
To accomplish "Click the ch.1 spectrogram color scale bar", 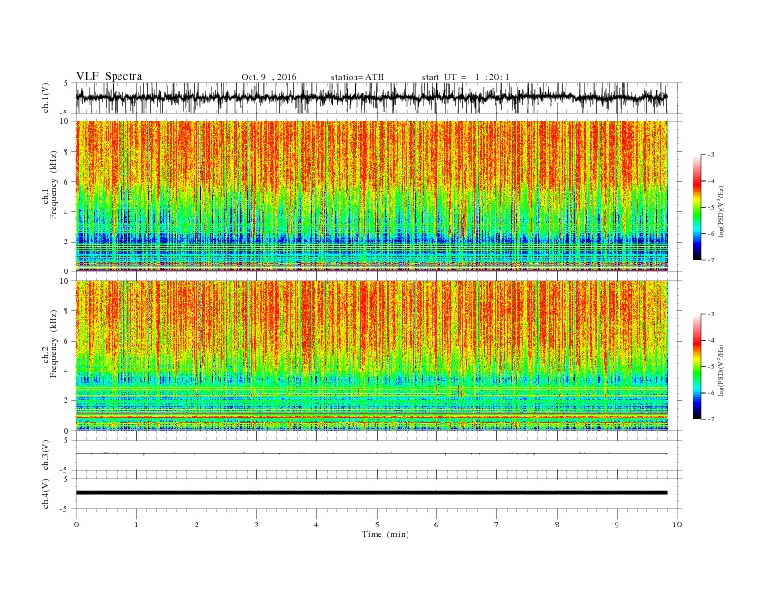I will pos(697,207).
